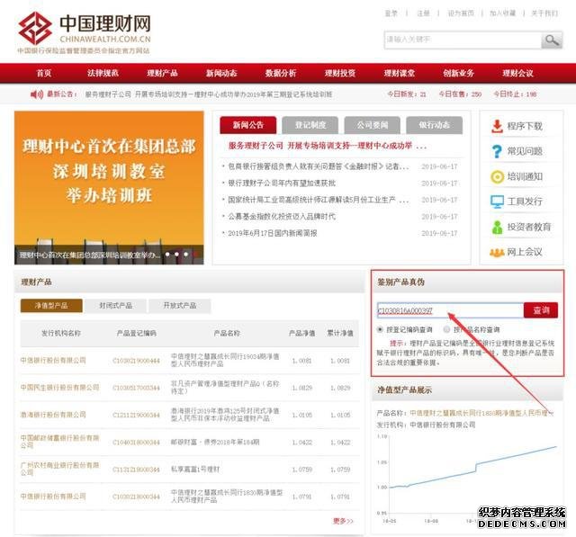Open the 新闻动态 navigation item
The height and width of the screenshot is (537, 576).
[x=221, y=73]
